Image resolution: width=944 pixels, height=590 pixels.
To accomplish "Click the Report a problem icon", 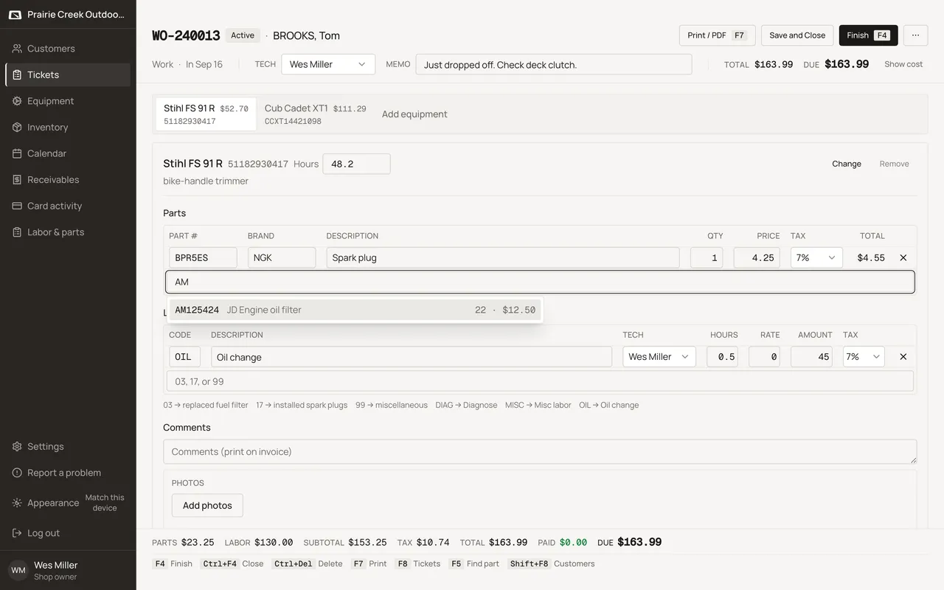I will [17, 473].
